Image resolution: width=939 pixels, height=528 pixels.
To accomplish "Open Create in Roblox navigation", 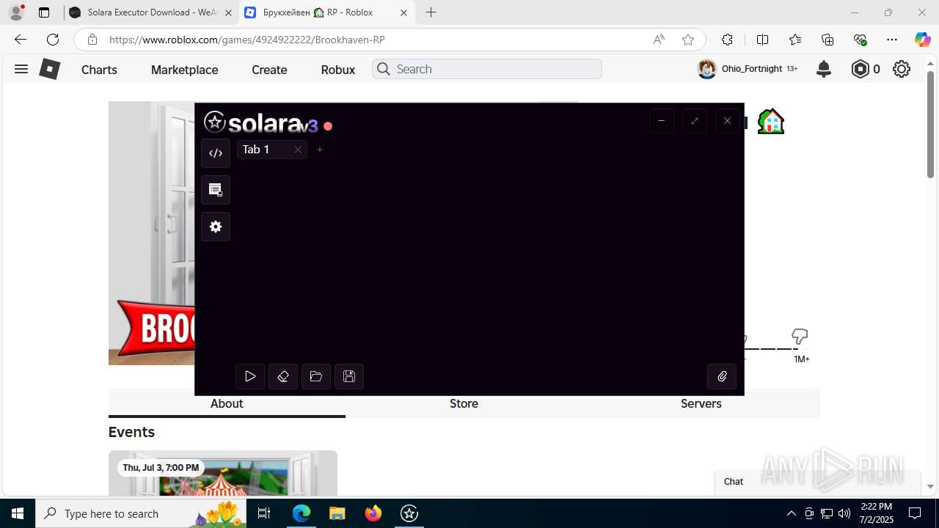I will click(x=269, y=70).
